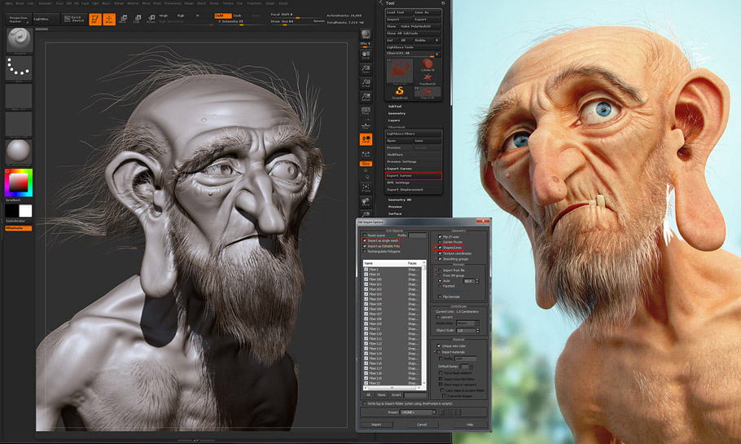The width and height of the screenshot is (741, 444).
Task: Open the material sphere selector
Action: [18, 152]
